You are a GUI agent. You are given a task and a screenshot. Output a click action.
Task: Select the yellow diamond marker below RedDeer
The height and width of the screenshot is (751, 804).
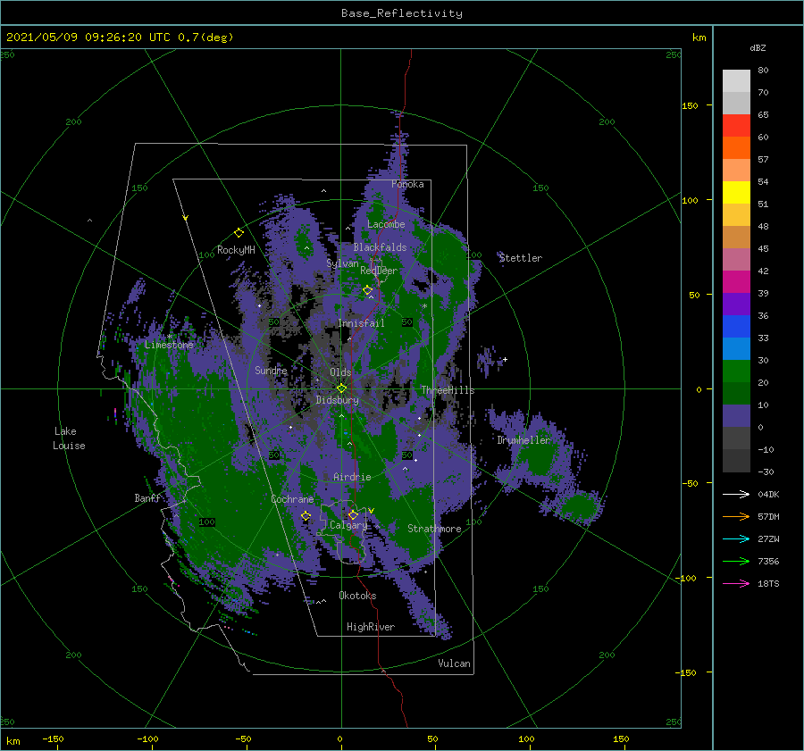pos(368,290)
